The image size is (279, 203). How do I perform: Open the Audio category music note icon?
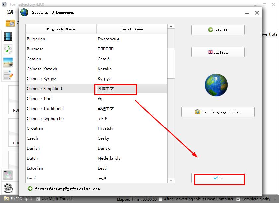[8, 49]
